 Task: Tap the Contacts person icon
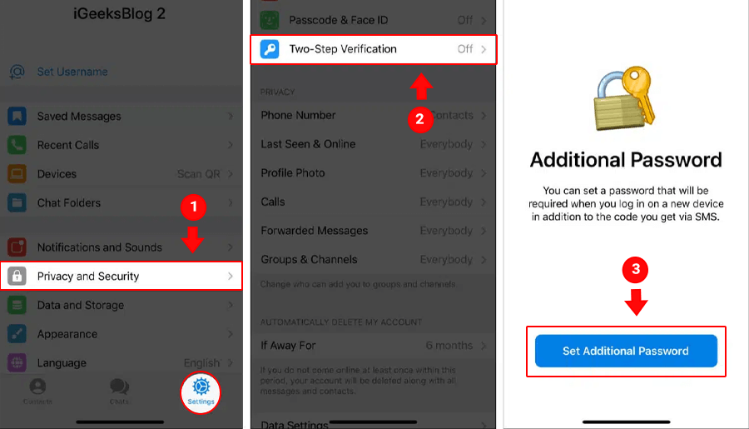coord(37,387)
